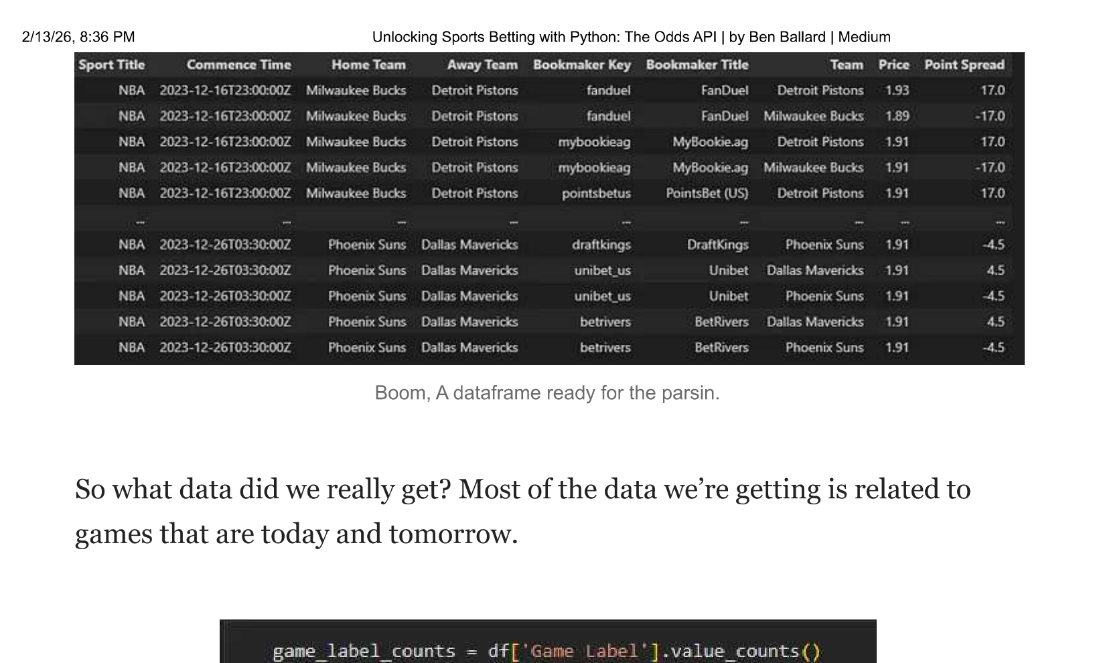
Task: Select the lowercase draftkings key cell
Action: tap(601, 245)
